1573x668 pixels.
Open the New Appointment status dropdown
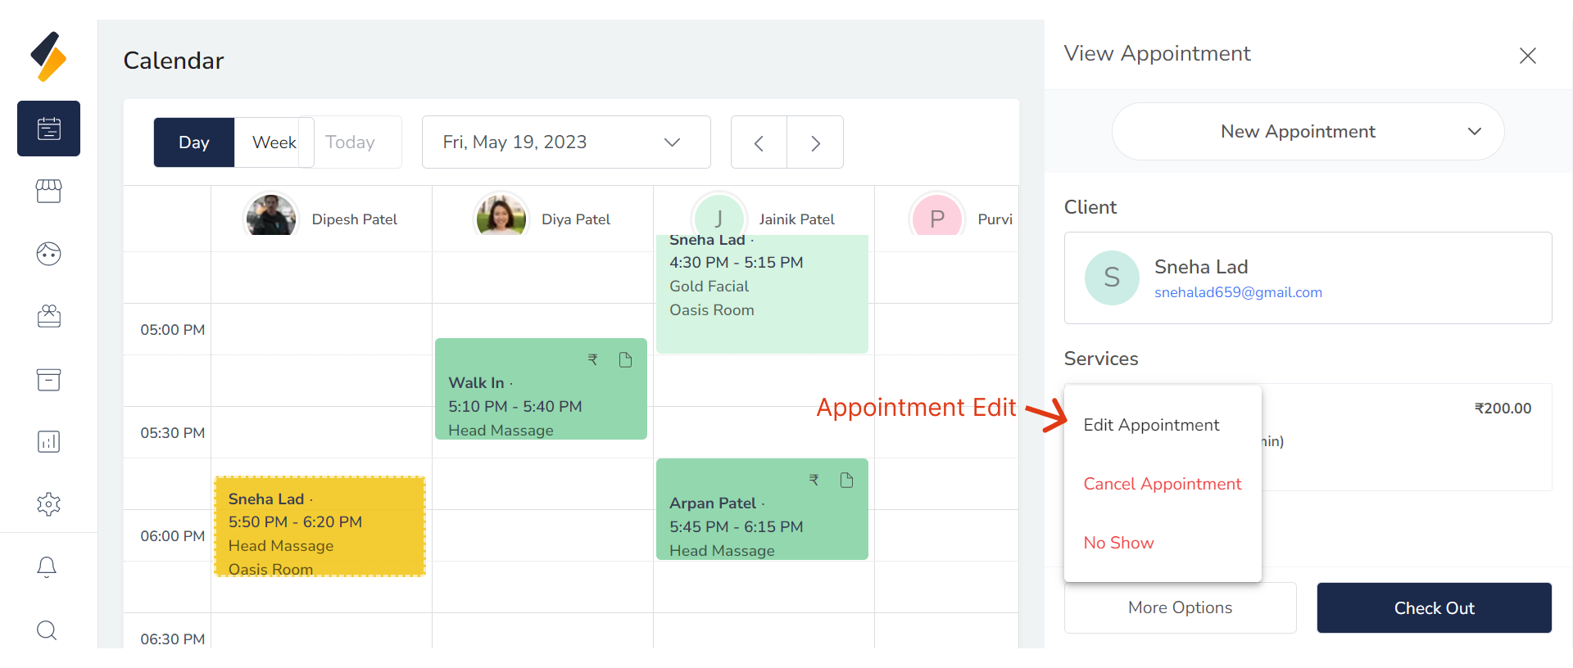click(1308, 132)
